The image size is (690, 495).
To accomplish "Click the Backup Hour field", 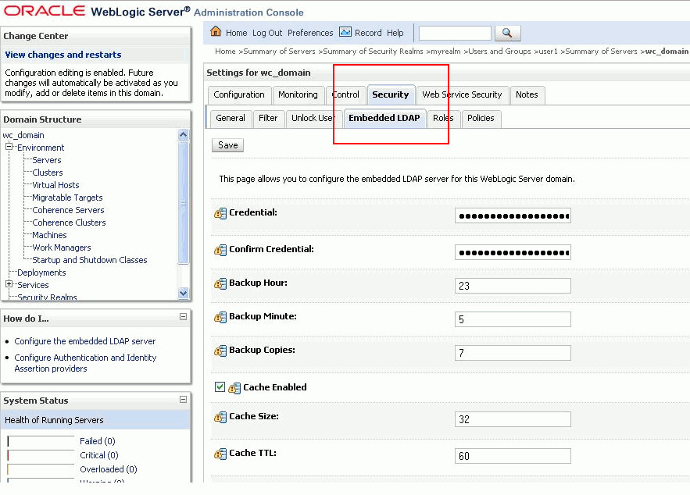I will click(513, 286).
